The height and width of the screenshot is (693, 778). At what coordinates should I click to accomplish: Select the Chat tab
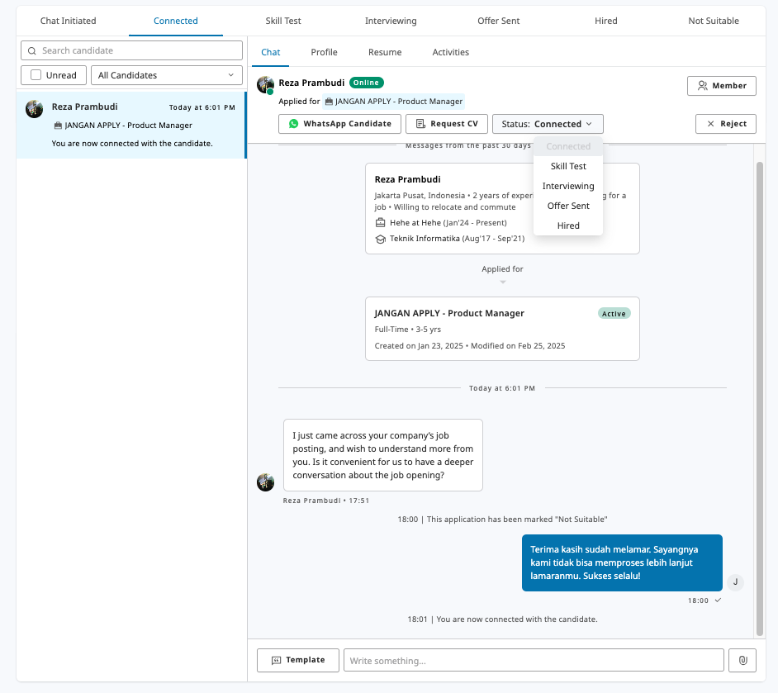click(x=270, y=52)
